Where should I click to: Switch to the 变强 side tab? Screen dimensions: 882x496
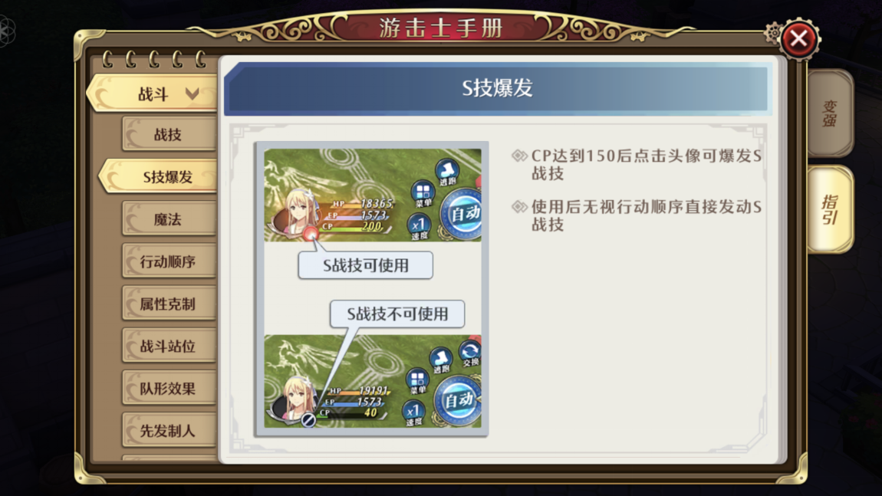click(831, 113)
